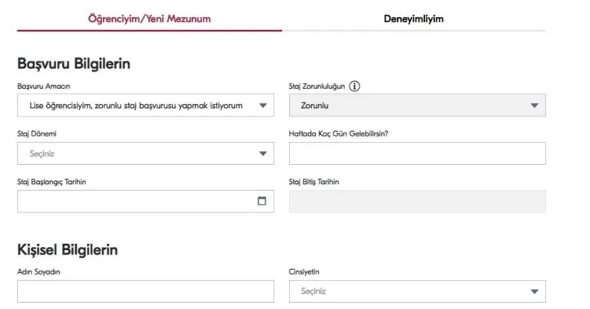
Task: Click the Kişisel Bilgilerin heading
Action: [x=68, y=249]
